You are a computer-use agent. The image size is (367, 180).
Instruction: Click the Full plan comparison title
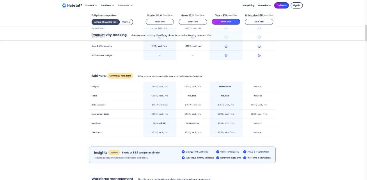pos(104,15)
